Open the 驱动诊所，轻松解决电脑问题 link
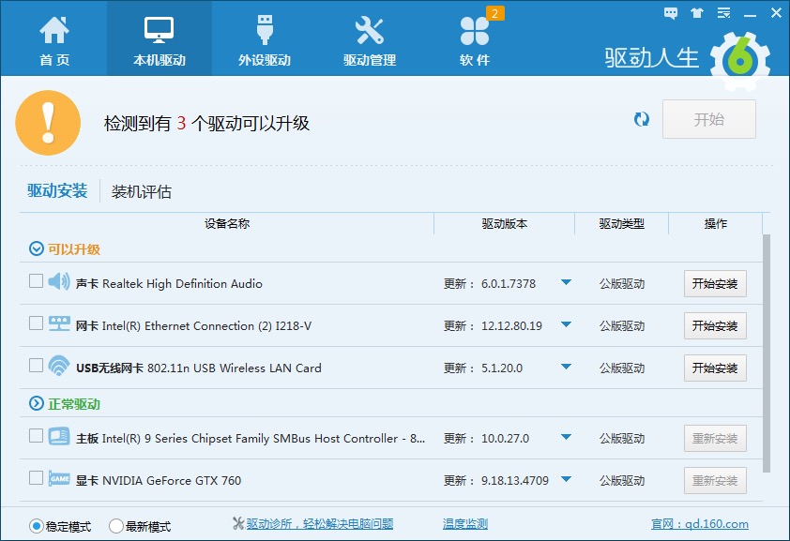This screenshot has width=790, height=541. click(x=319, y=524)
